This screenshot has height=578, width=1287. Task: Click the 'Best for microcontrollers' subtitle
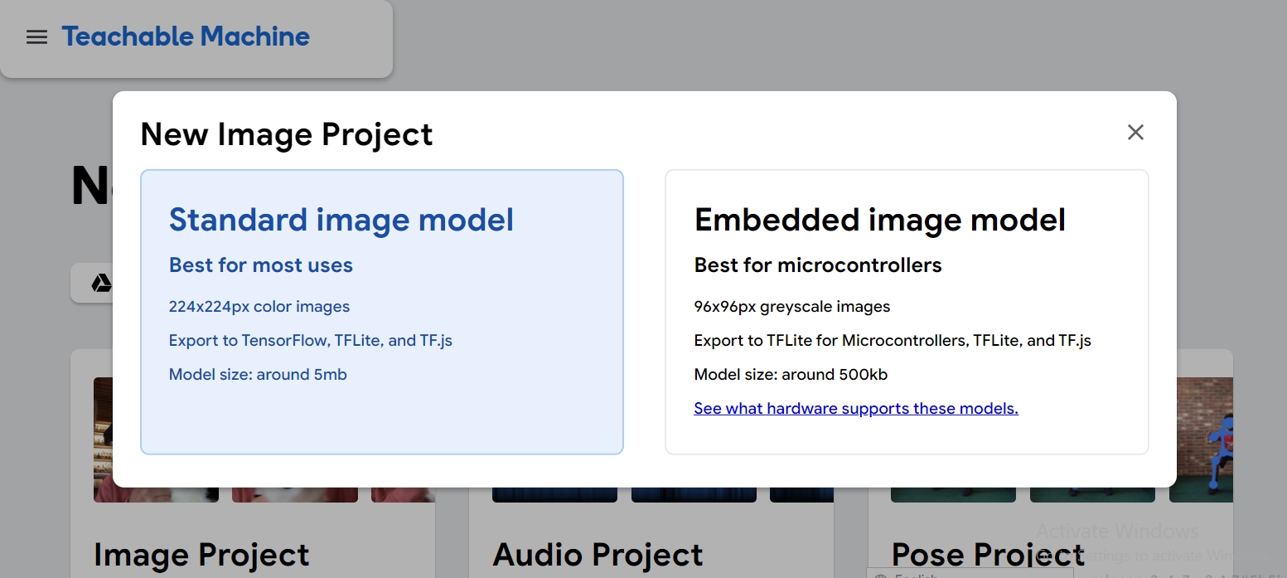point(818,265)
